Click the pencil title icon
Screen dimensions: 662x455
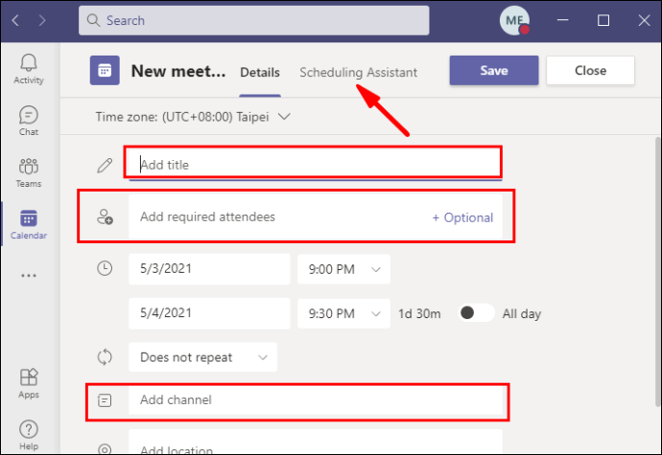105,166
